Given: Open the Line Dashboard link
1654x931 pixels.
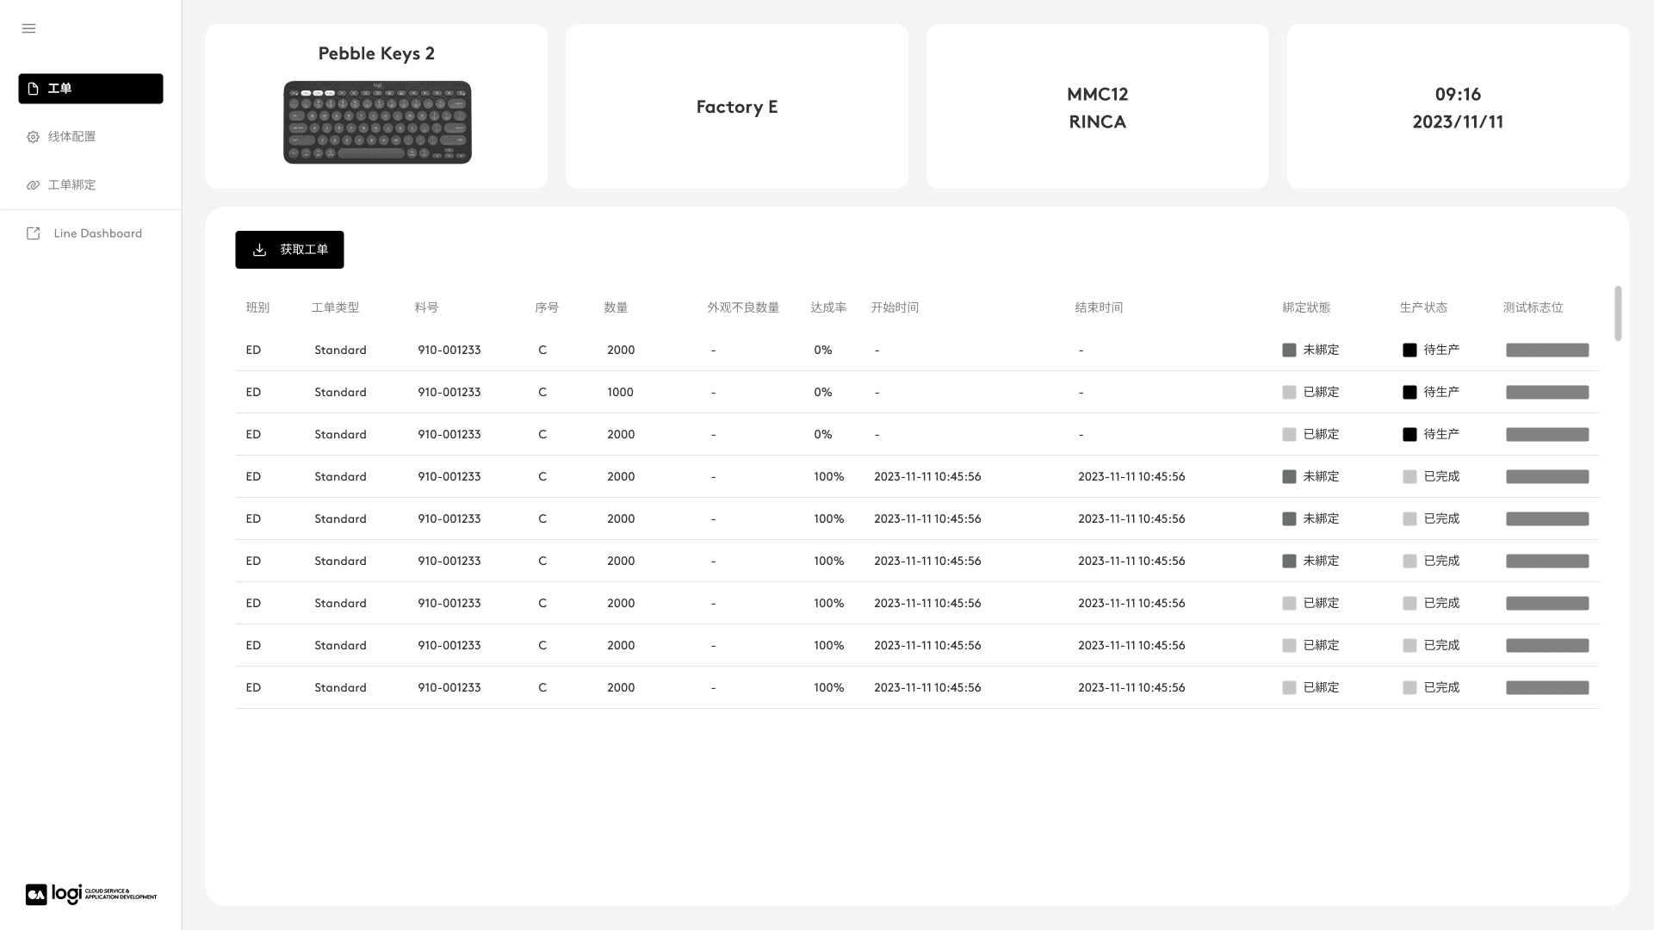Looking at the screenshot, I should click(x=97, y=233).
